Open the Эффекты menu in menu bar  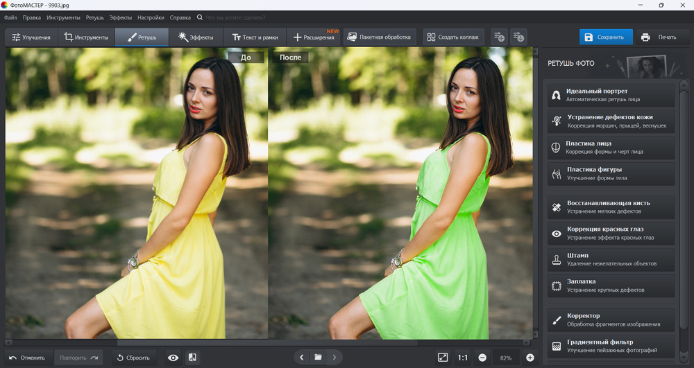[x=120, y=17]
